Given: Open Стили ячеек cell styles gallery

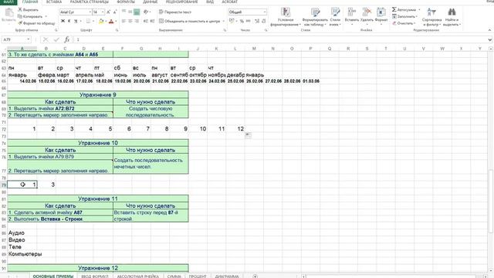Looking at the screenshot, I should click(x=335, y=17).
